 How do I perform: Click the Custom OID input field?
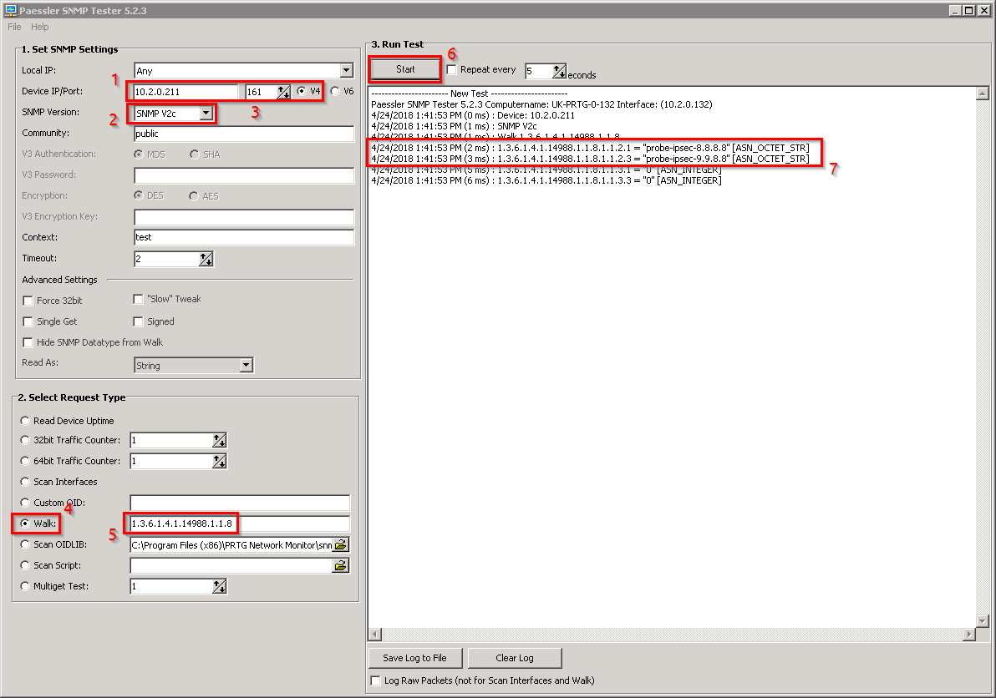(240, 503)
